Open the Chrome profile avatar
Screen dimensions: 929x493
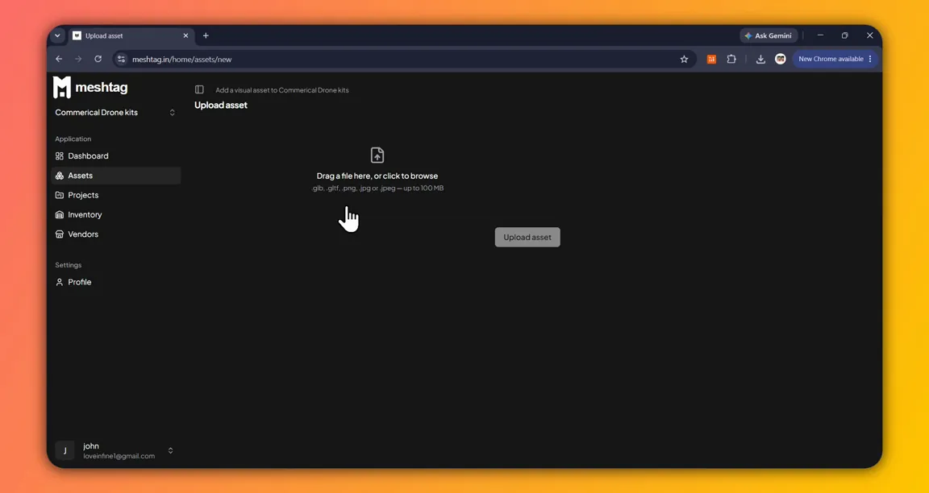(781, 59)
